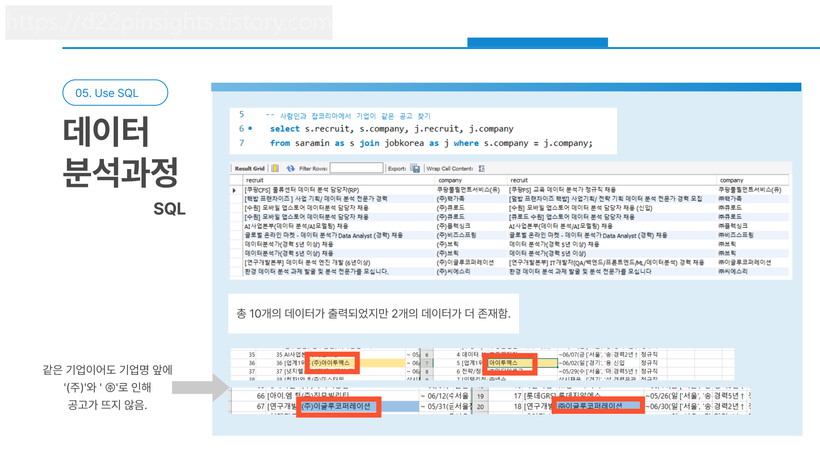Click the 'select' keyword on line 6

285,128
